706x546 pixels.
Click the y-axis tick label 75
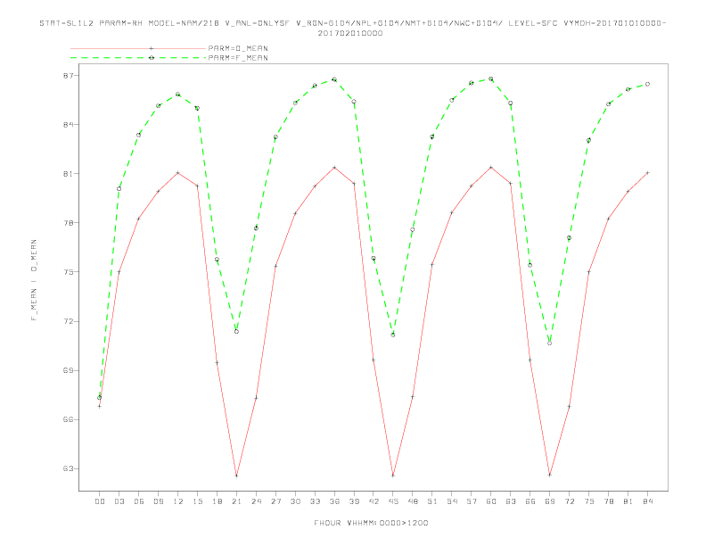click(68, 271)
